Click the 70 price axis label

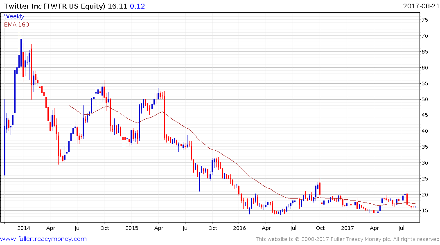pos(424,36)
